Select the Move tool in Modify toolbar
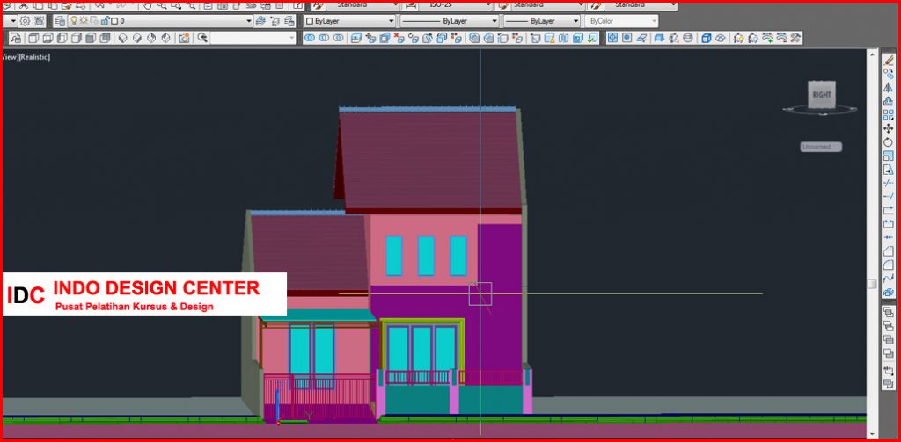901x442 pixels. coord(889,128)
